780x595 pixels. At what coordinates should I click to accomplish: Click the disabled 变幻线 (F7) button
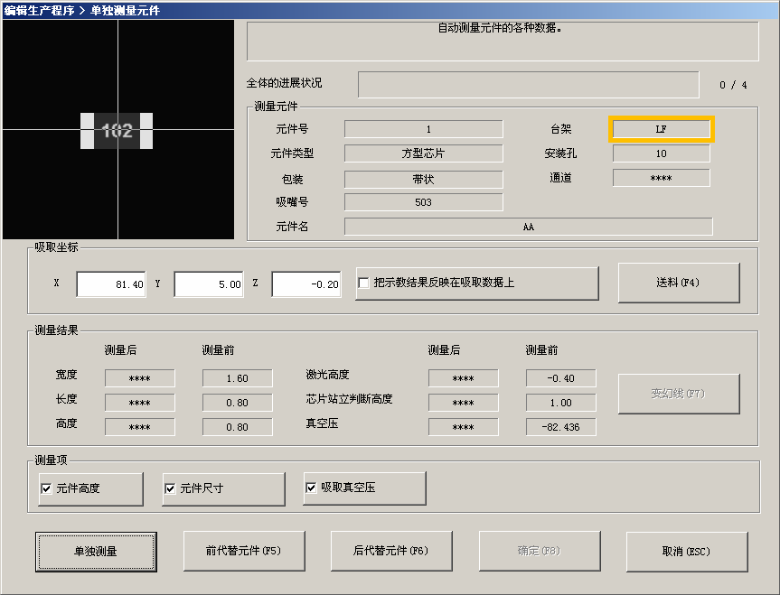coord(679,394)
